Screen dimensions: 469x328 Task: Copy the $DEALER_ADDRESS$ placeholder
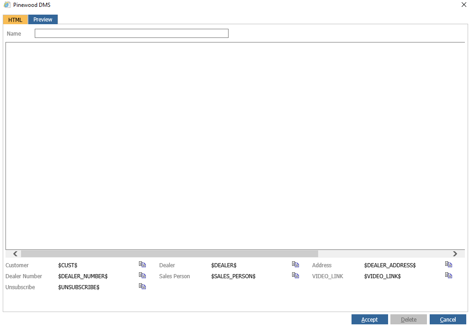click(x=449, y=265)
